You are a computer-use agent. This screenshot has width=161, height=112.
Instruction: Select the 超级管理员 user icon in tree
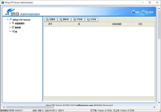click(13, 23)
